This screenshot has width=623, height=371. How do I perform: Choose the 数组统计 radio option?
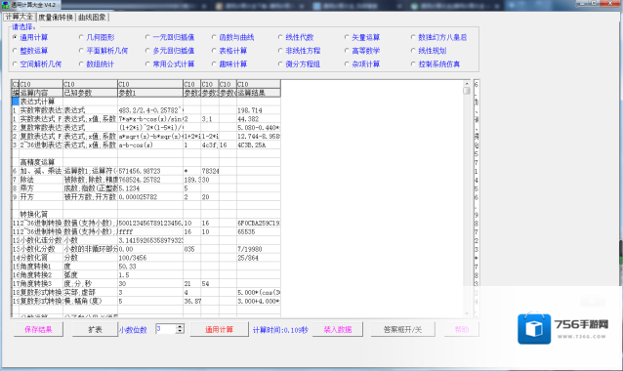(x=97, y=64)
